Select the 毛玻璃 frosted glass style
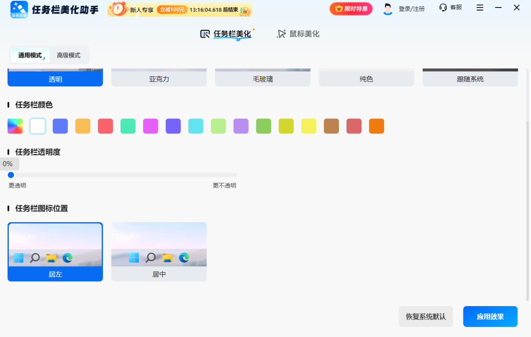Screen dimensions: 531x337 pos(262,76)
